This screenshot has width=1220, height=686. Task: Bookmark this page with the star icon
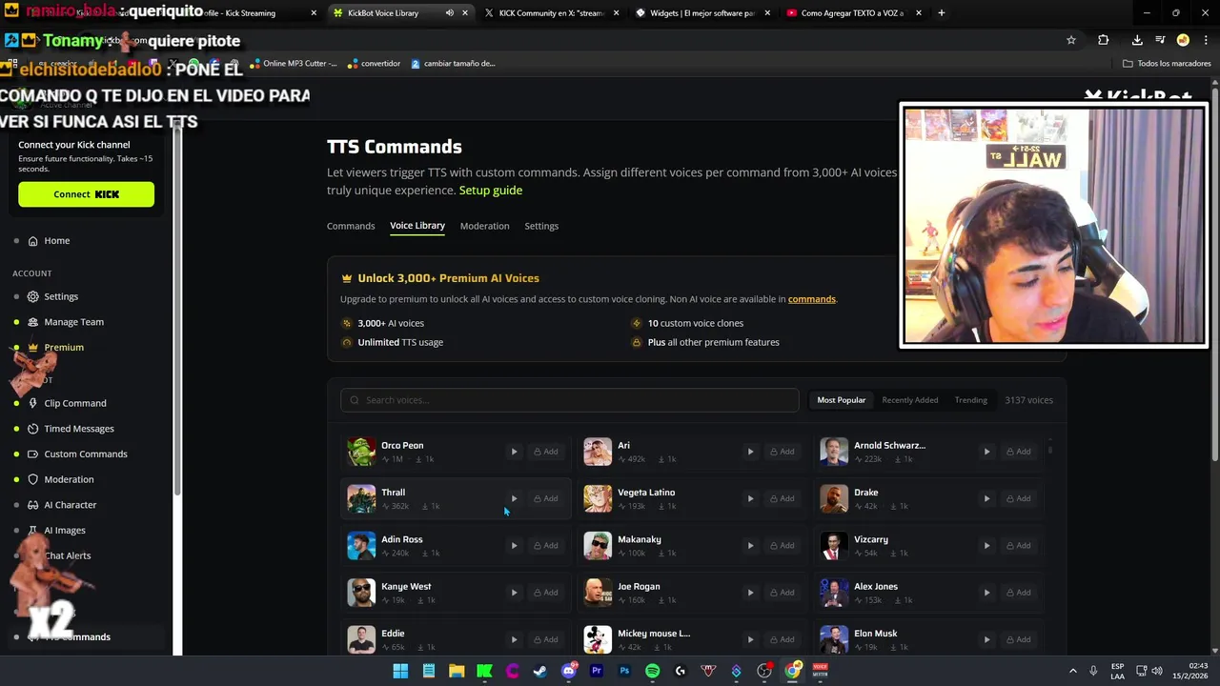click(x=1071, y=40)
